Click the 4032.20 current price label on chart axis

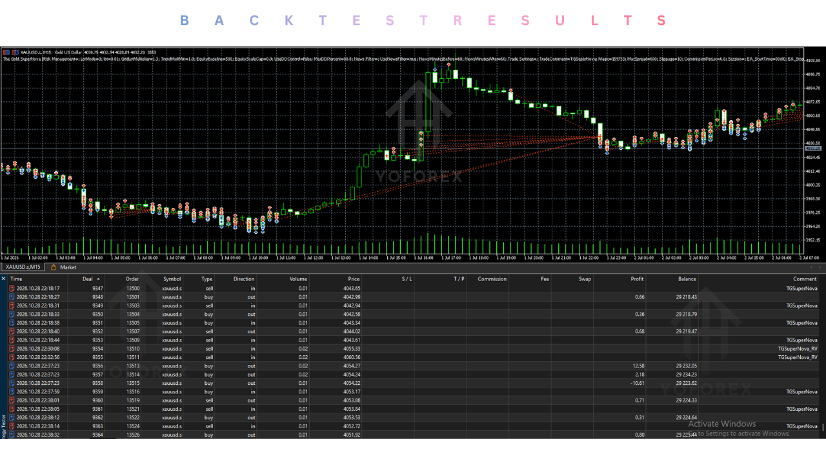[812, 149]
